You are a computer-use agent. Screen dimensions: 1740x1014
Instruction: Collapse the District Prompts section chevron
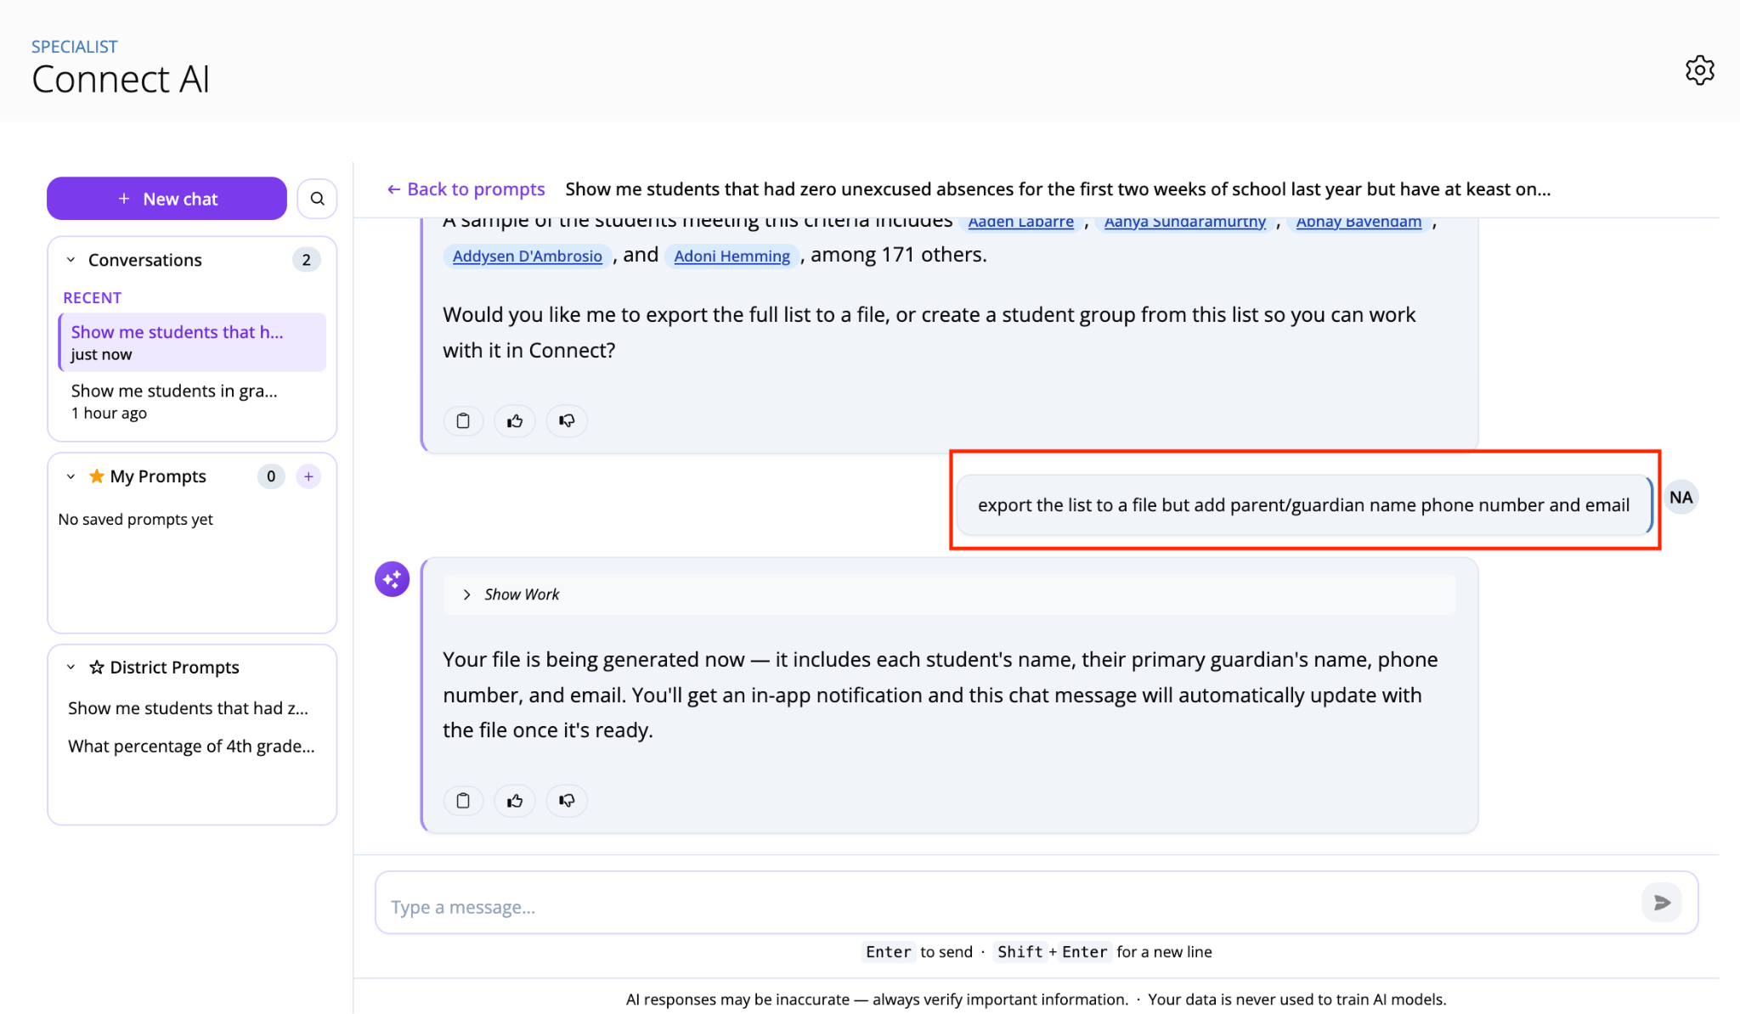(71, 668)
